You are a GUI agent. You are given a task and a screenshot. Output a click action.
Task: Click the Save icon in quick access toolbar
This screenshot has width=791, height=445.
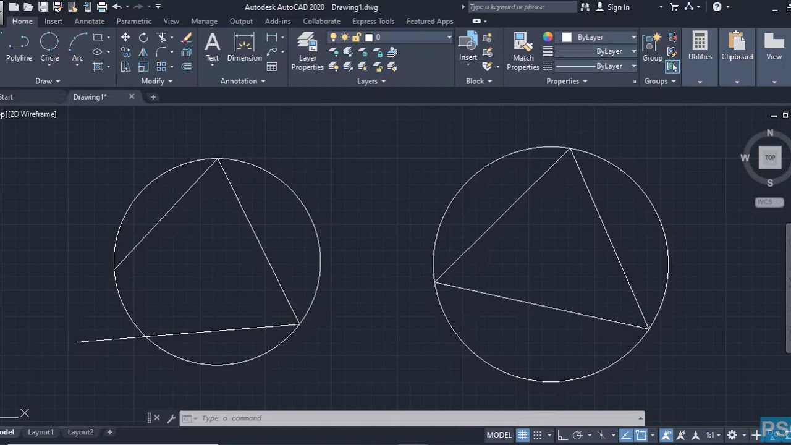43,7
